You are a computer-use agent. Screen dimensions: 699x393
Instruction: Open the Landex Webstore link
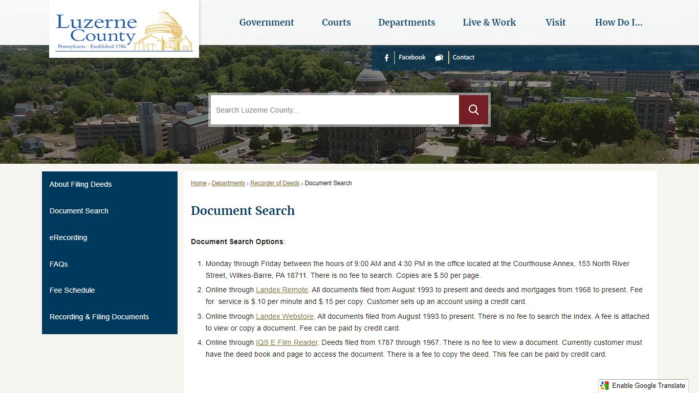pyautogui.click(x=285, y=316)
